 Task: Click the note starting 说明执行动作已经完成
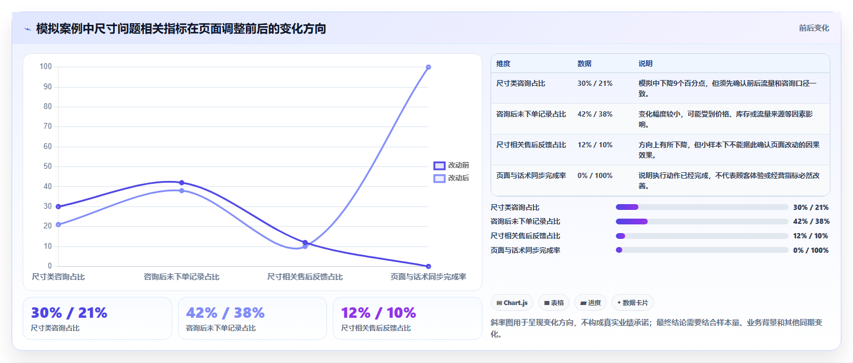(729, 180)
